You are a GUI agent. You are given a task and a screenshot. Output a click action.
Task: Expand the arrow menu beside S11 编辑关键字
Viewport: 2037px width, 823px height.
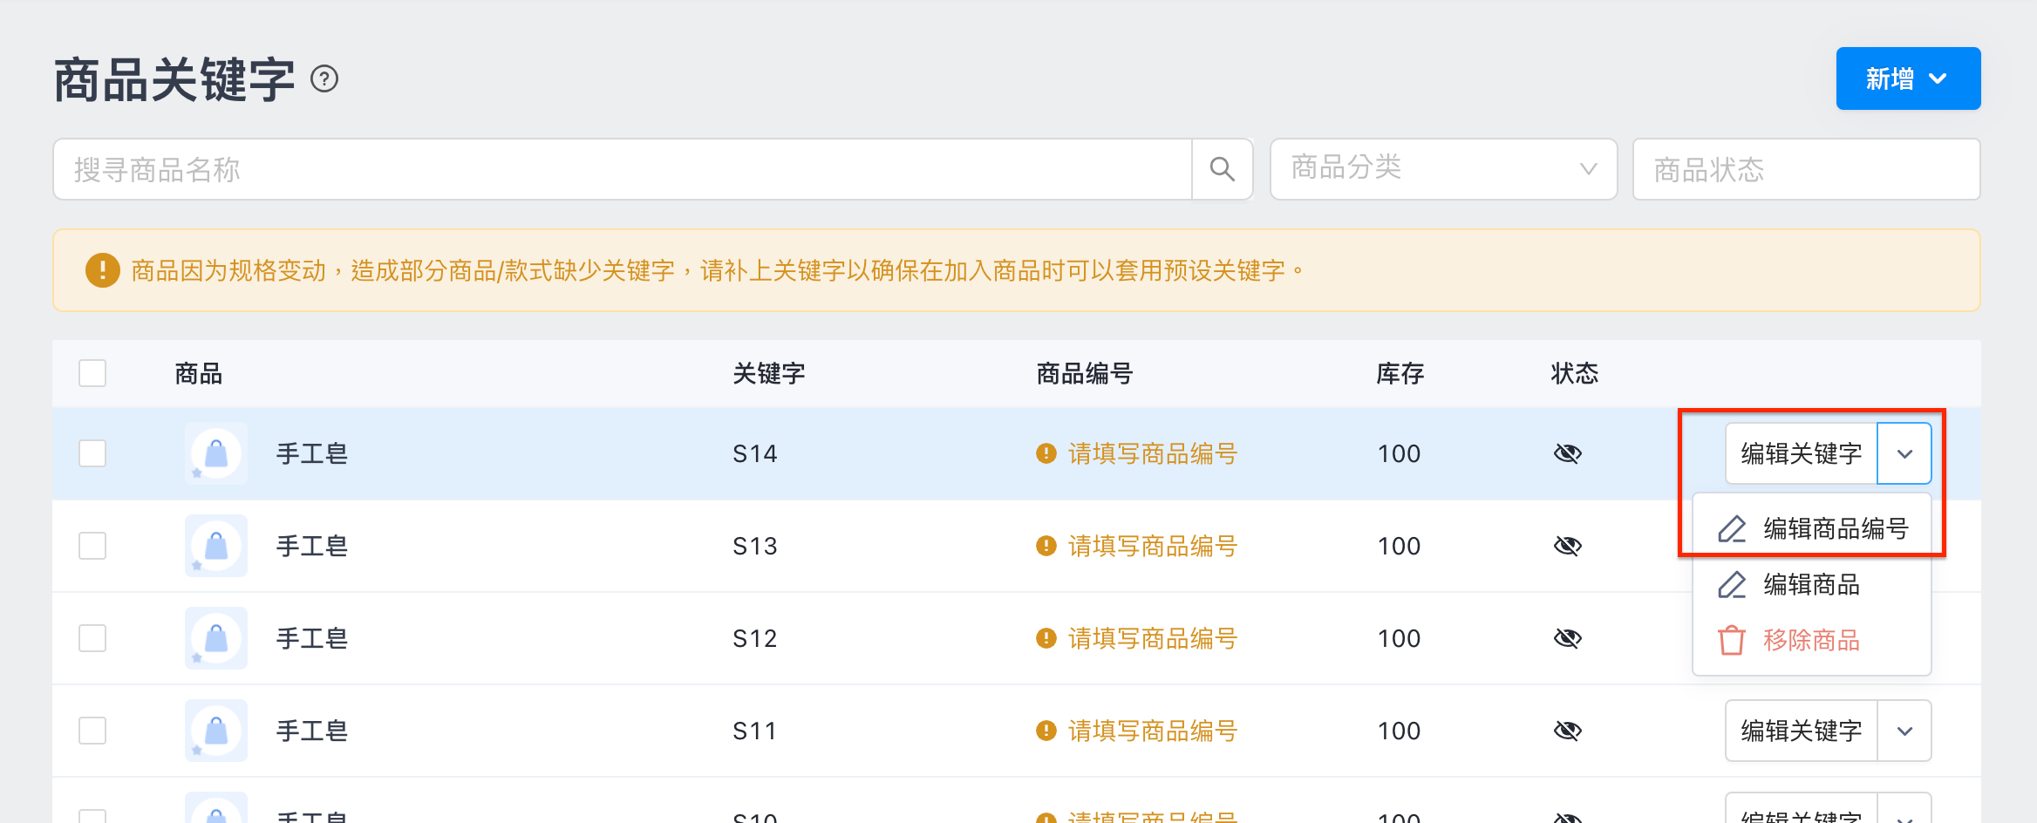pyautogui.click(x=1904, y=731)
